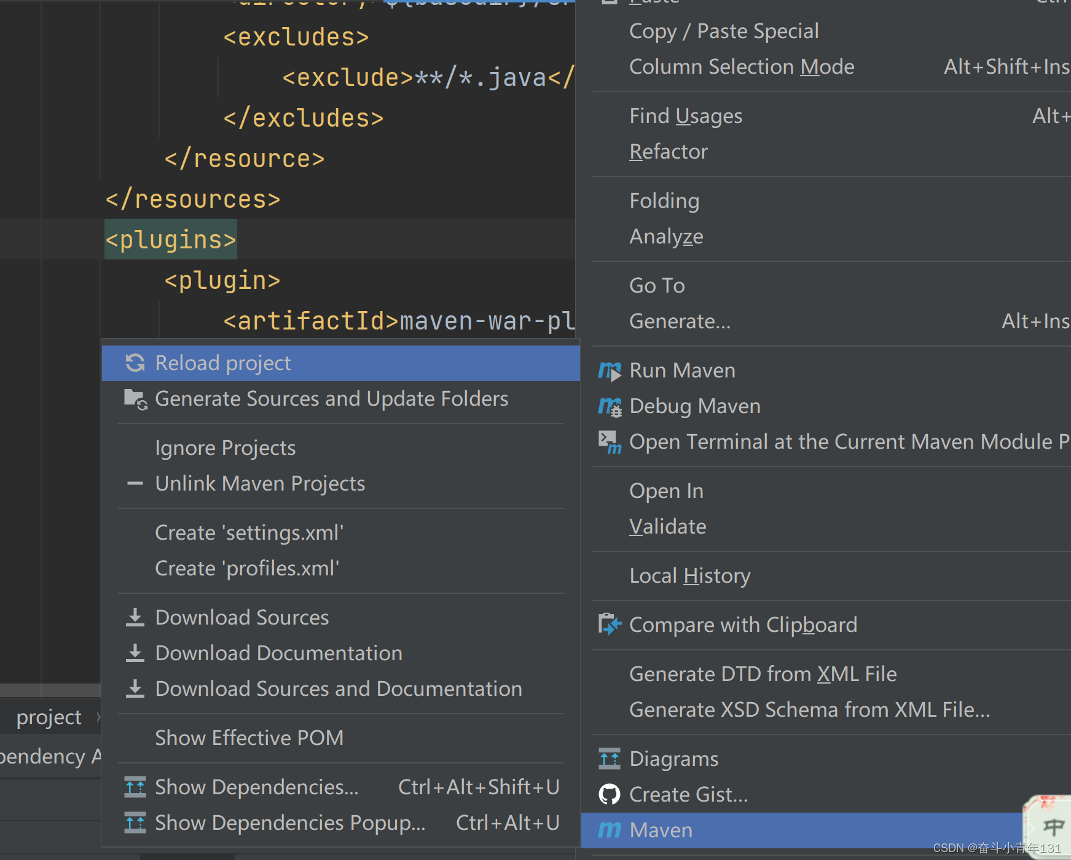Screen dimensions: 1071x860
Task: Select the Run Maven icon
Action: tap(610, 370)
